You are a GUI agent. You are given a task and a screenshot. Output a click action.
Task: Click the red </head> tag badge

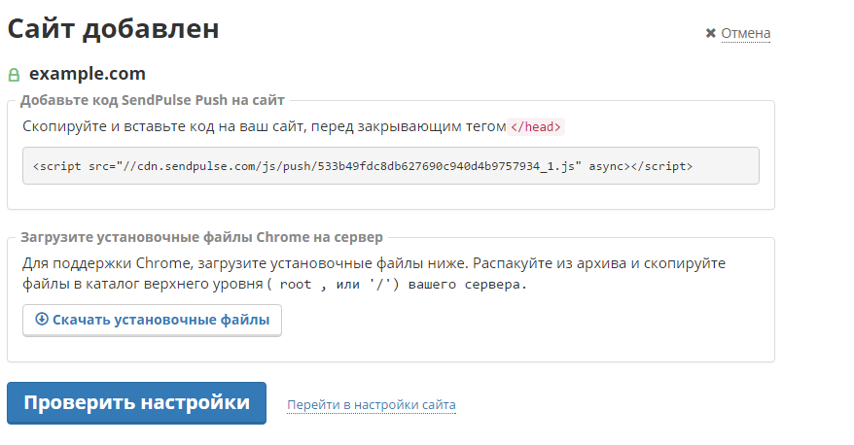point(537,126)
